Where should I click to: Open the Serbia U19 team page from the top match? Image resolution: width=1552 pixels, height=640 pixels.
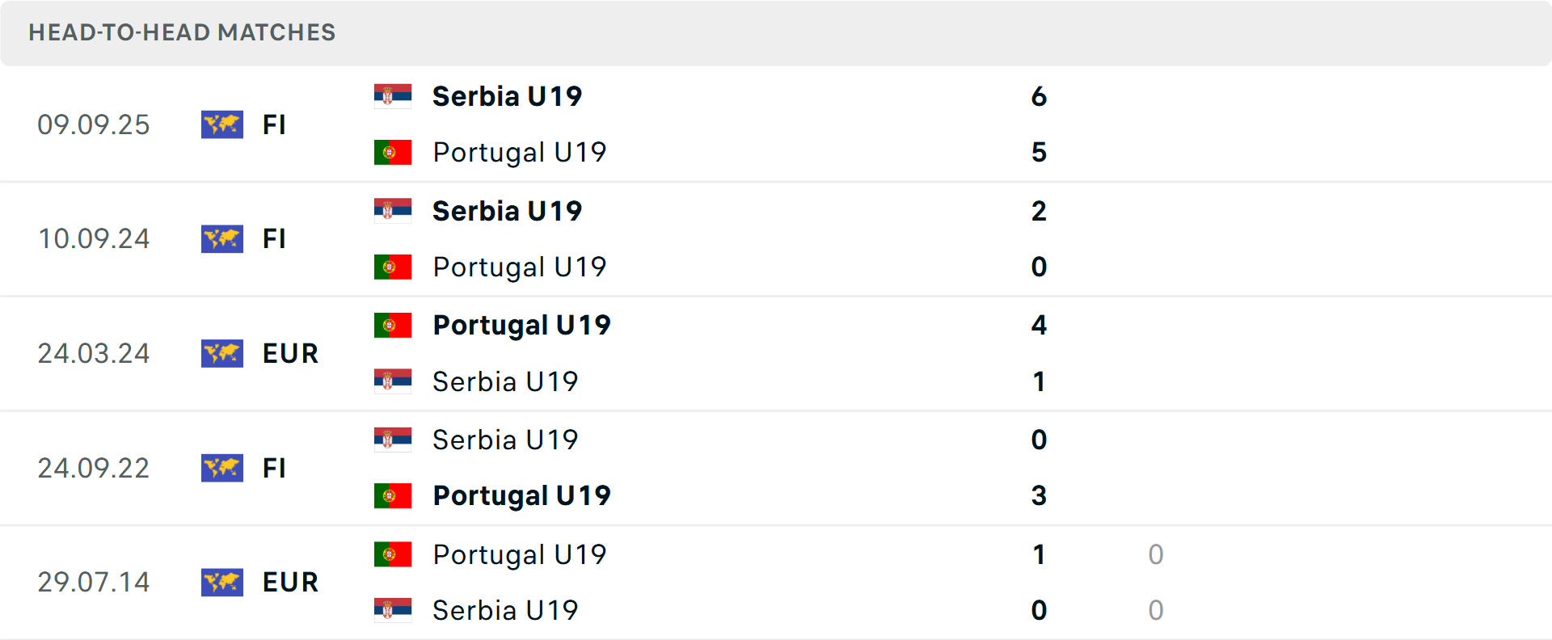508,95
